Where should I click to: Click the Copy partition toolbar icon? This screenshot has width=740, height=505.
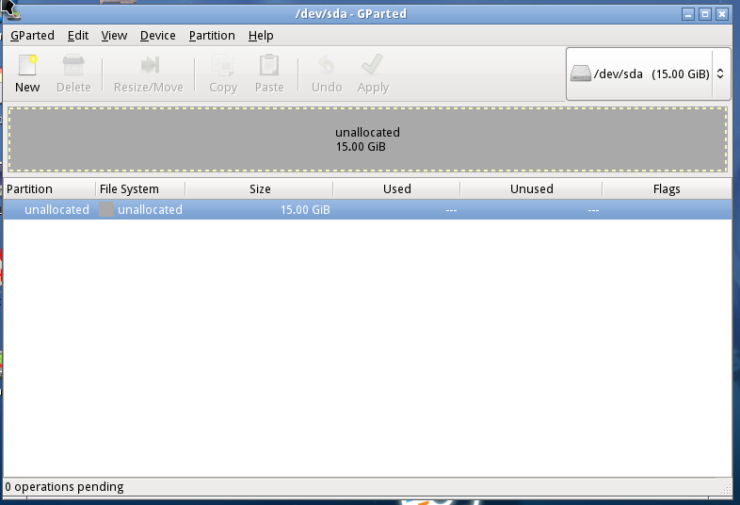pos(223,65)
